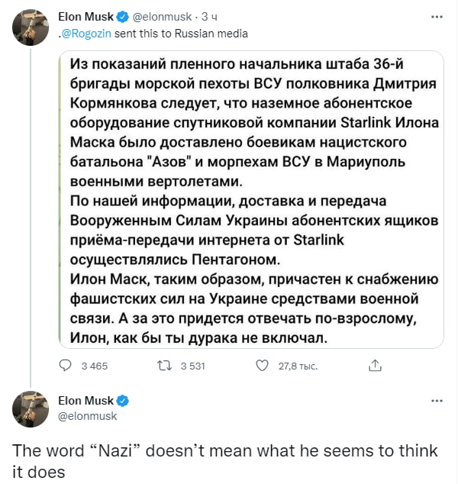
Task: Open the Elon Musk display name in the top tweet
Action: (85, 15)
